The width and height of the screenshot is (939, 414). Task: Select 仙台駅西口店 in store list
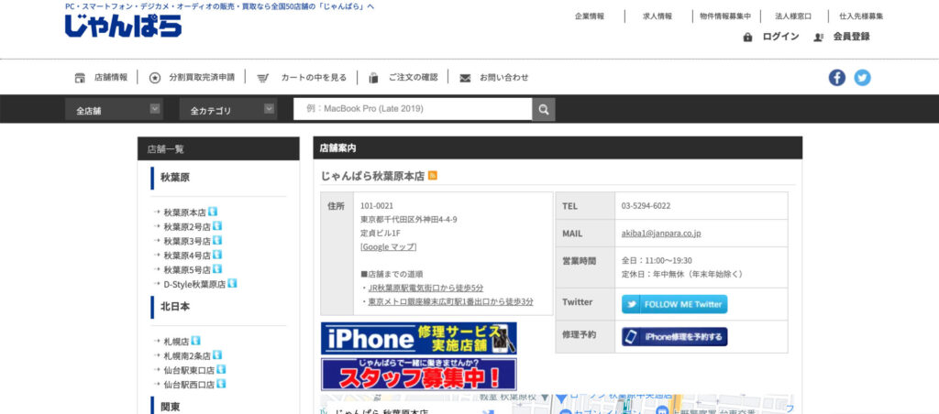(189, 385)
